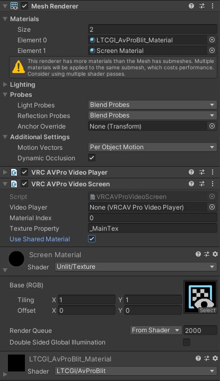Pick object for Video Player field

(212, 207)
